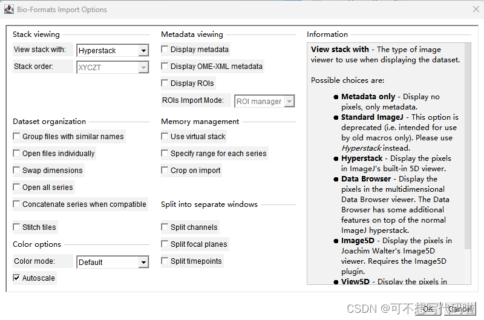
Task: Uncheck the Autoscale checkbox
Action: click(16, 278)
